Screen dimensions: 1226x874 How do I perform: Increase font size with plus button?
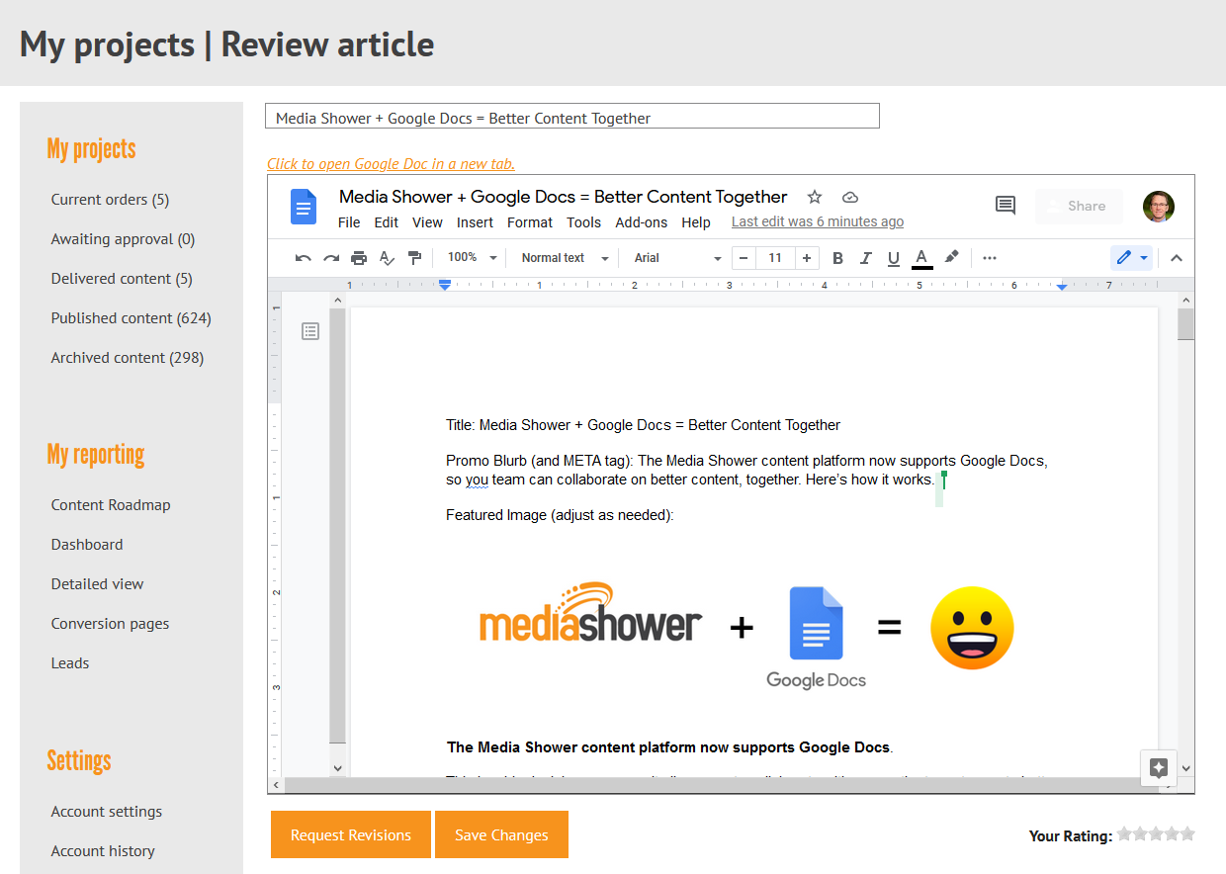[x=807, y=258]
